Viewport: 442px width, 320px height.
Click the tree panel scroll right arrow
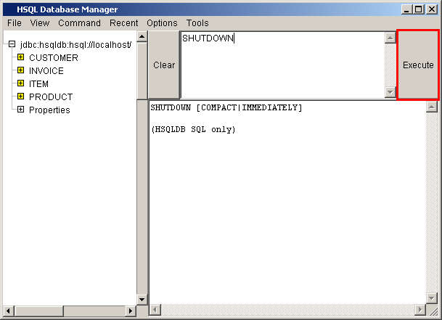coord(131,311)
